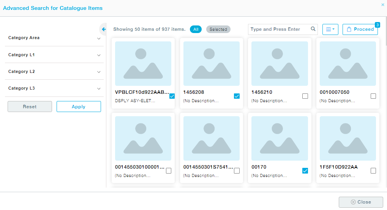Collapse the filter panel with left arrow

tap(104, 29)
